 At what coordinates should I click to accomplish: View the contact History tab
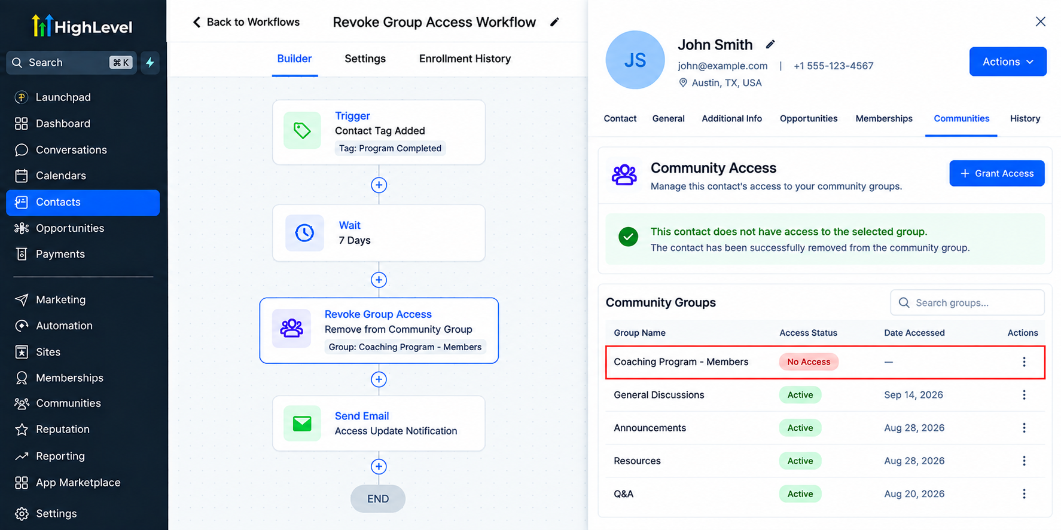(1025, 118)
